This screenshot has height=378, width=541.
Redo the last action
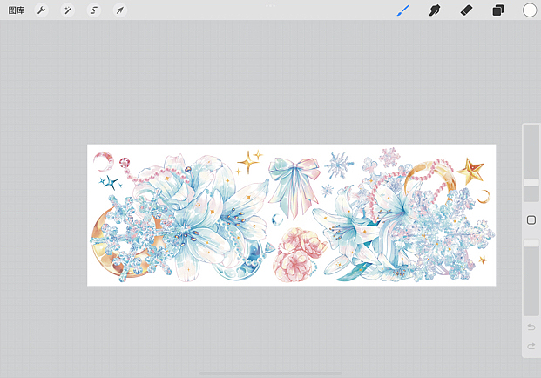(x=531, y=346)
